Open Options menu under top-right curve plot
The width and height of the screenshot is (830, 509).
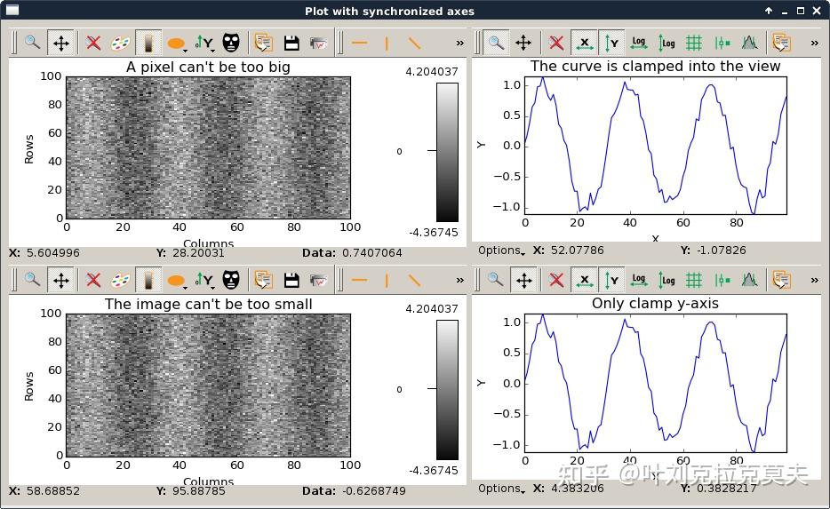502,251
